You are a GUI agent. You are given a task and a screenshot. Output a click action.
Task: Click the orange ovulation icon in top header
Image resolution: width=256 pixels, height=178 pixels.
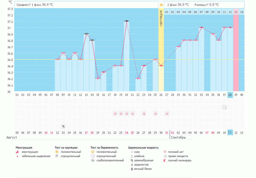tap(161, 5)
